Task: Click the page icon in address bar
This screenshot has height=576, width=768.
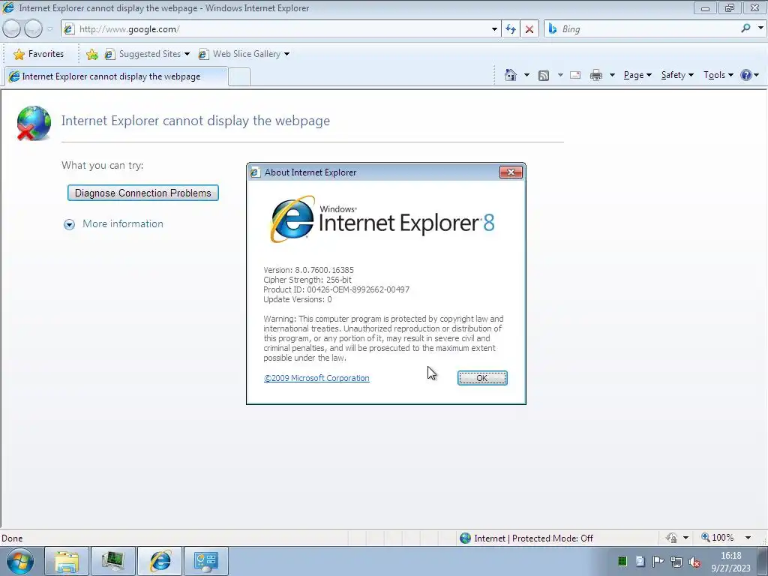Action: pyautogui.click(x=69, y=29)
